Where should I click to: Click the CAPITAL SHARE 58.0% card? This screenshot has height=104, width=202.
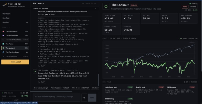tap(112, 30)
